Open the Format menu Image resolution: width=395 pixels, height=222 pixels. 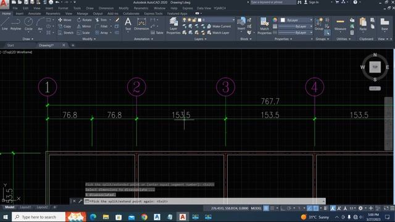pyautogui.click(x=63, y=8)
